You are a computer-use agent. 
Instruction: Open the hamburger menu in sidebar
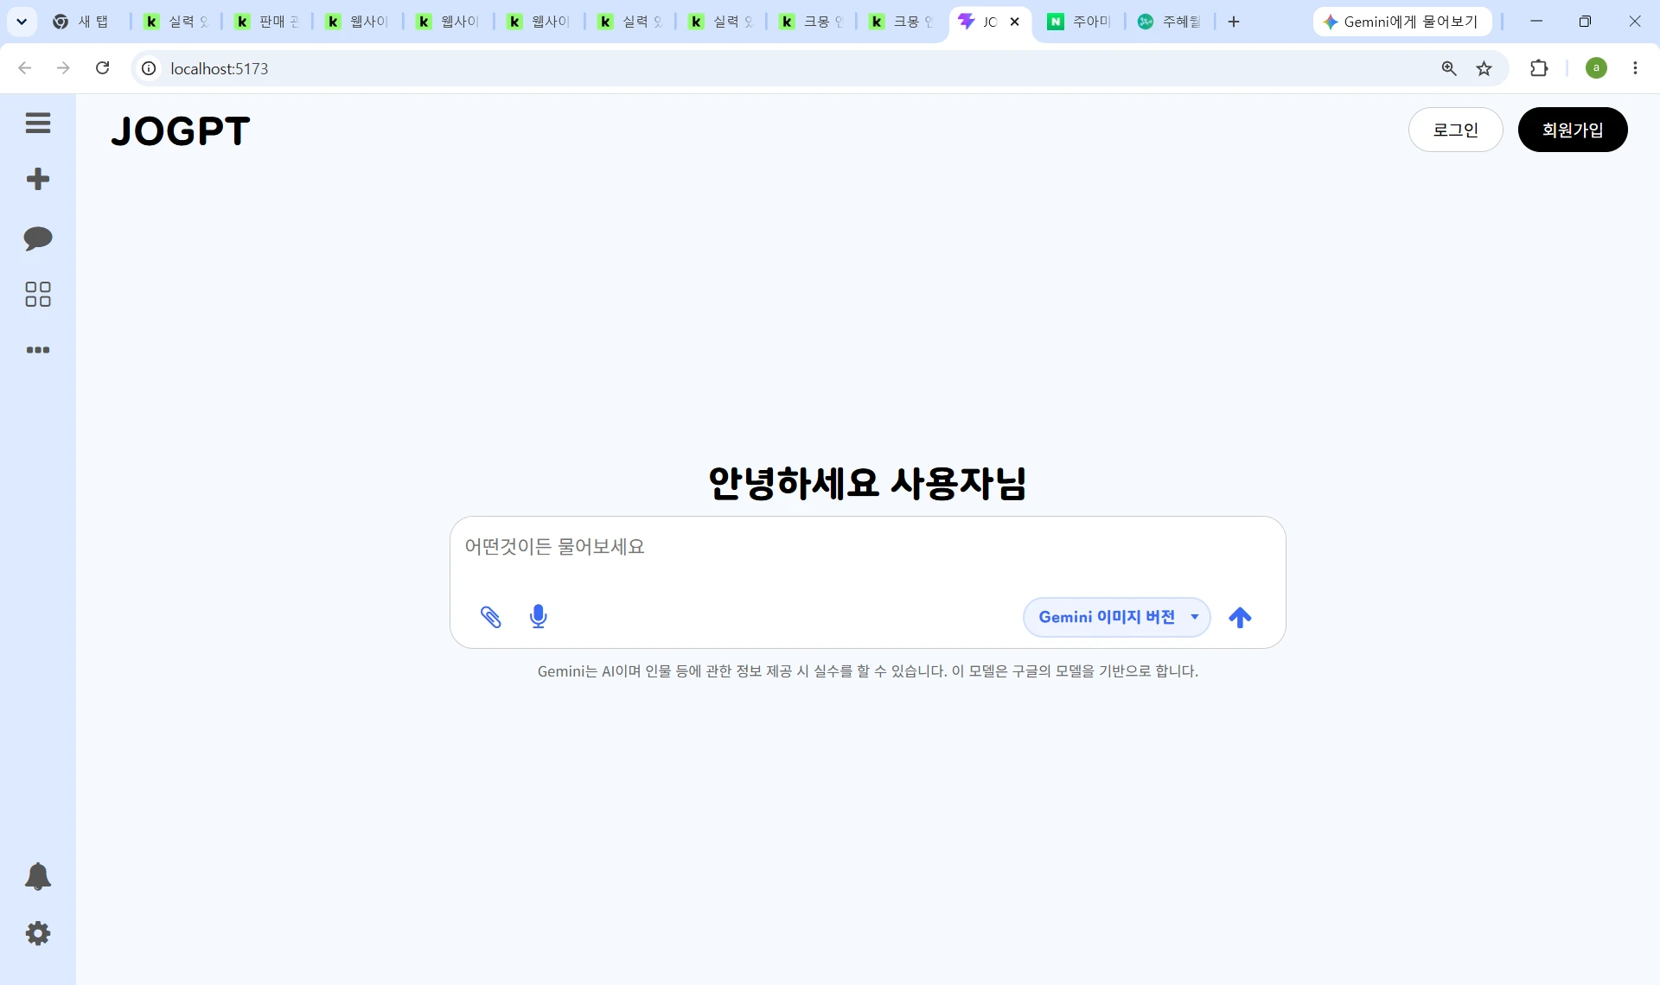point(38,123)
